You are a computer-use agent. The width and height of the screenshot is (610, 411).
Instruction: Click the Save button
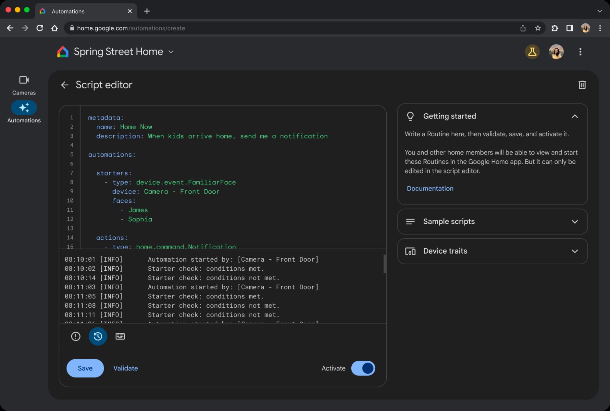(85, 368)
